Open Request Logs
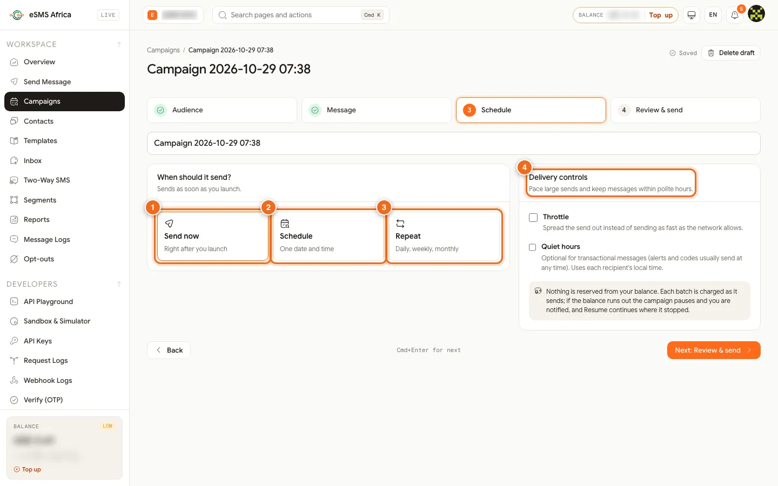Screen dimensions: 778x486 click(64, 361)
